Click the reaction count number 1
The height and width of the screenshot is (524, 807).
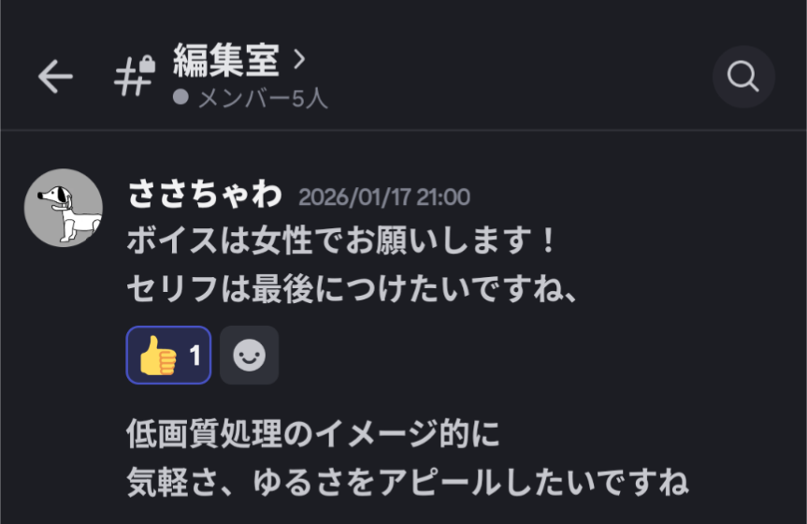(195, 355)
